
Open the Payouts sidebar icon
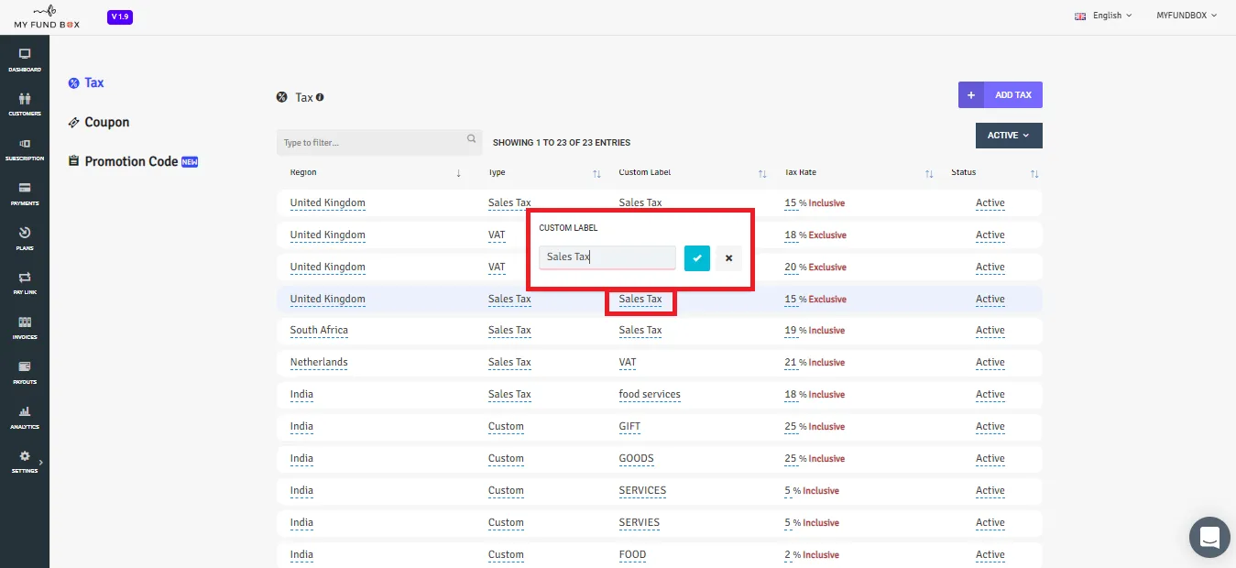click(25, 372)
